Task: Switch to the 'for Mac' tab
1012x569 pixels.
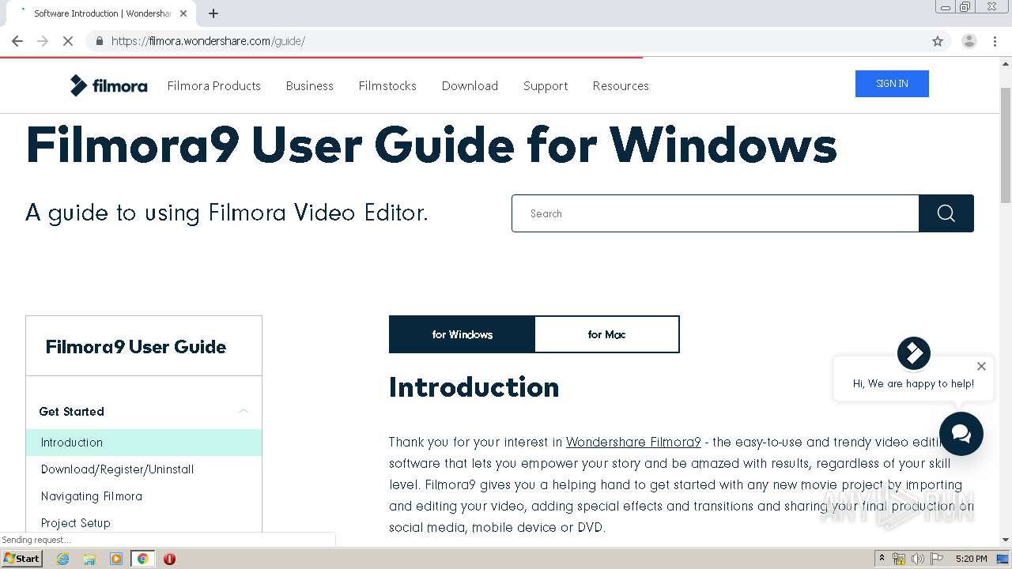Action: [606, 334]
